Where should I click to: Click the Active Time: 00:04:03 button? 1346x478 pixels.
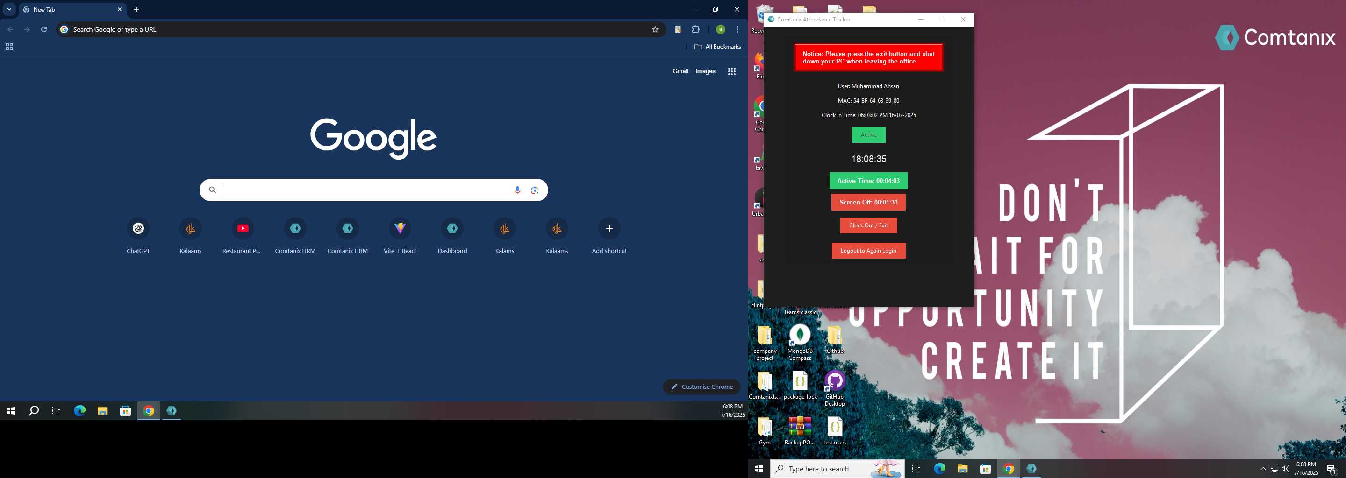click(868, 181)
